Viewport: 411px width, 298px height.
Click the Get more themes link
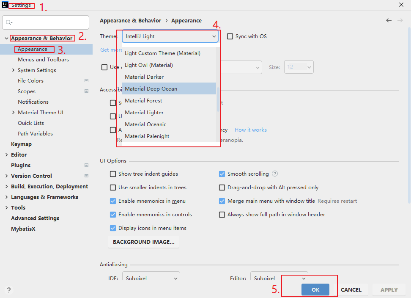(111, 50)
